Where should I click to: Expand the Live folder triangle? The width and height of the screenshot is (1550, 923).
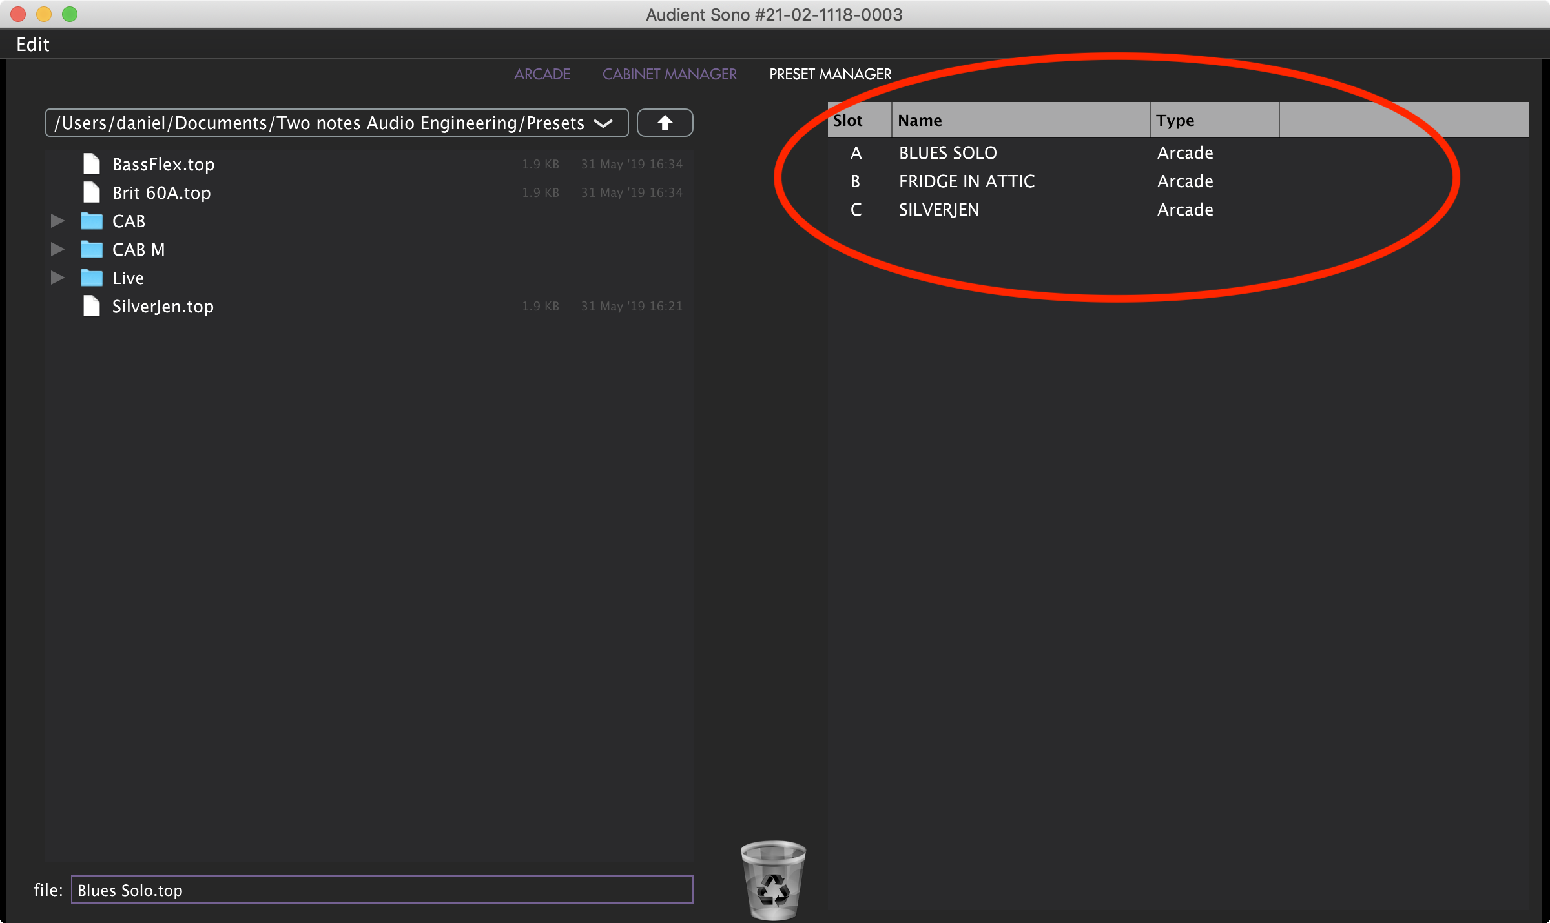(57, 278)
